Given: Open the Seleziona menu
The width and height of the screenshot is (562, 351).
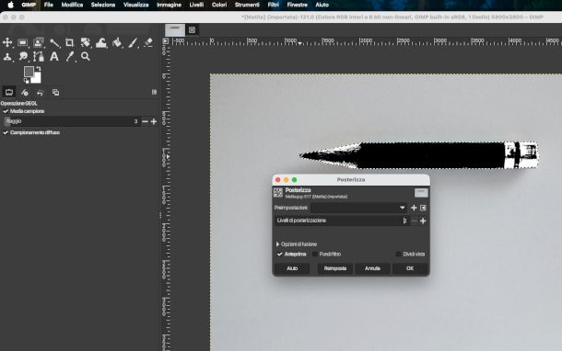Looking at the screenshot, I should click(x=103, y=5).
